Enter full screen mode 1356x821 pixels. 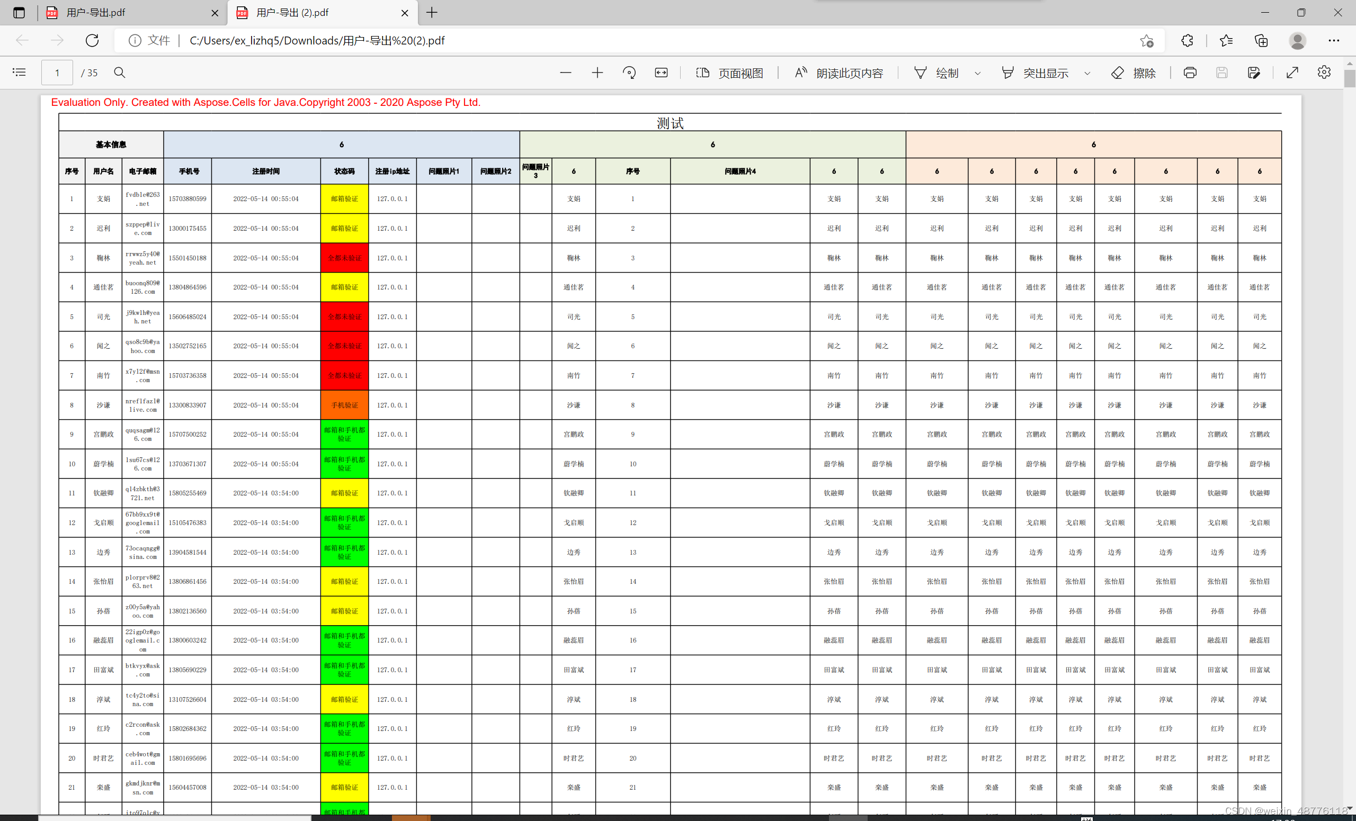click(x=1292, y=73)
